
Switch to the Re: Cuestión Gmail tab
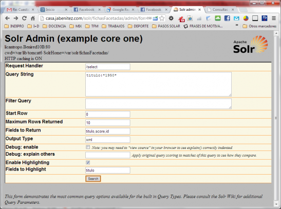(x=20, y=10)
